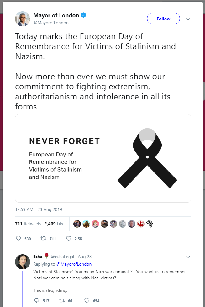This screenshot has width=205, height=307.
Task: Click the Rebel Alliance liker avatar
Action: [140, 224]
